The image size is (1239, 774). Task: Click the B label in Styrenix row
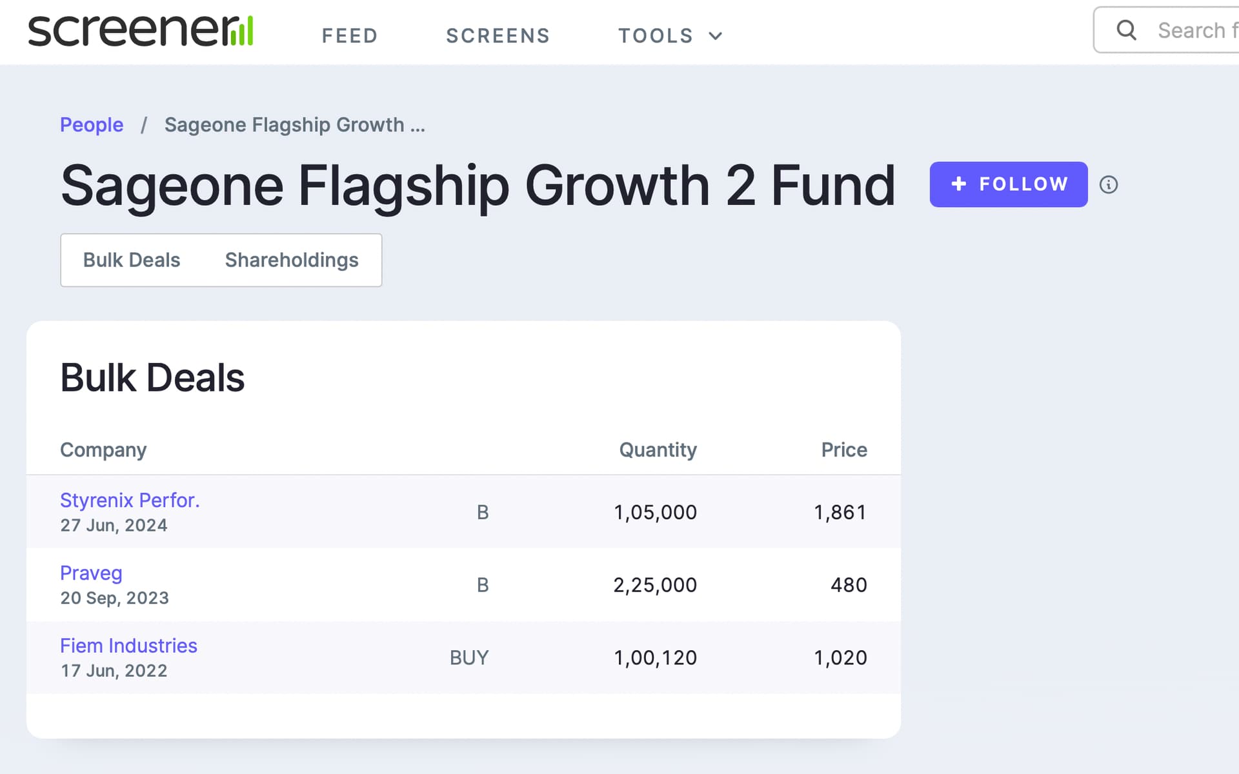483,512
